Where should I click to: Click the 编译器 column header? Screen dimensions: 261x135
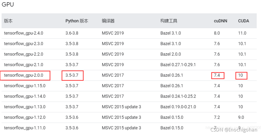tap(108, 21)
